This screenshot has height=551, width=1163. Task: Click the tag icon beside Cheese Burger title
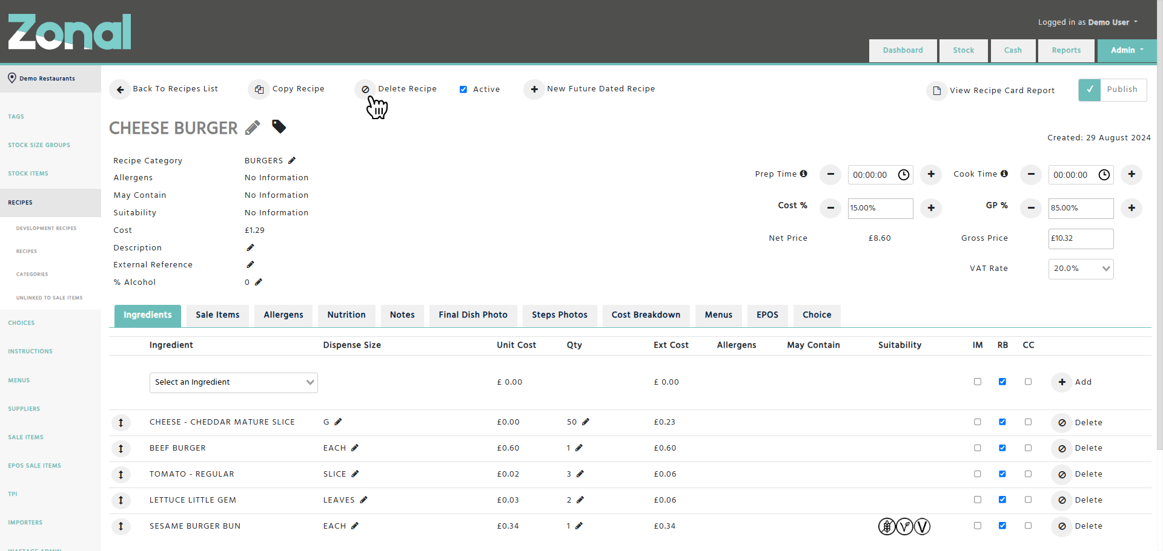pyautogui.click(x=279, y=126)
